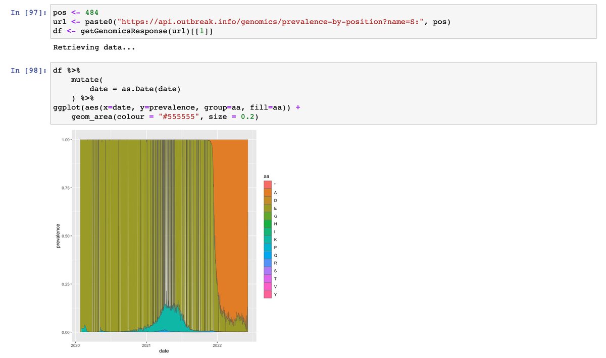This screenshot has width=606, height=358.
Task: Click the 0.75 y-axis tick label
Action: point(65,188)
